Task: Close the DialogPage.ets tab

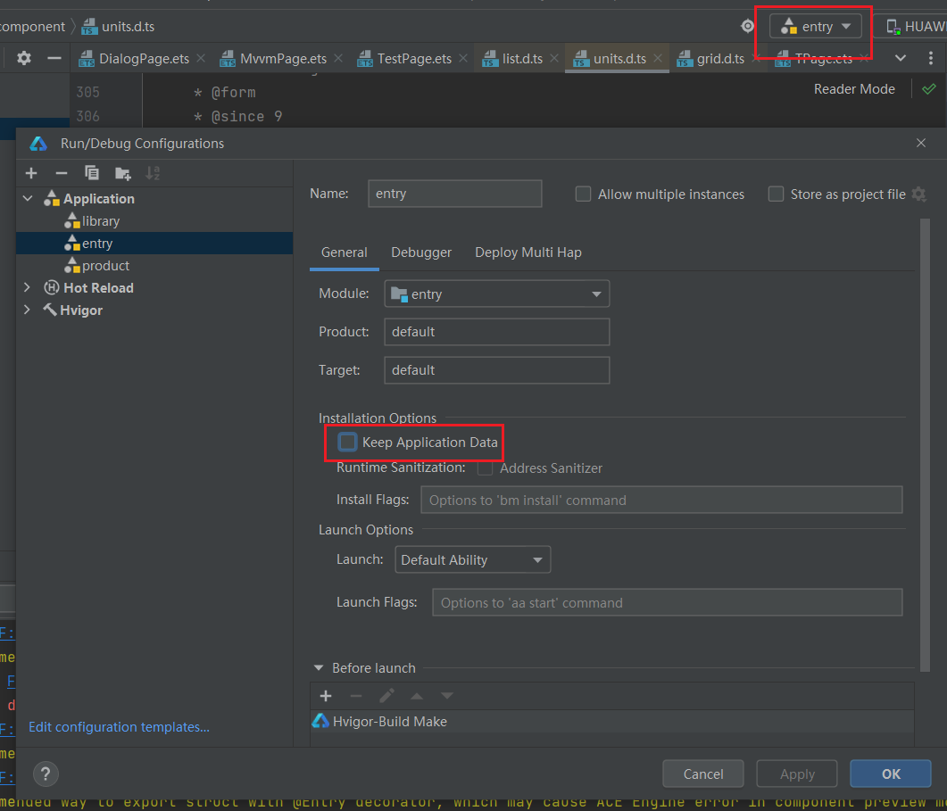Action: [201, 58]
